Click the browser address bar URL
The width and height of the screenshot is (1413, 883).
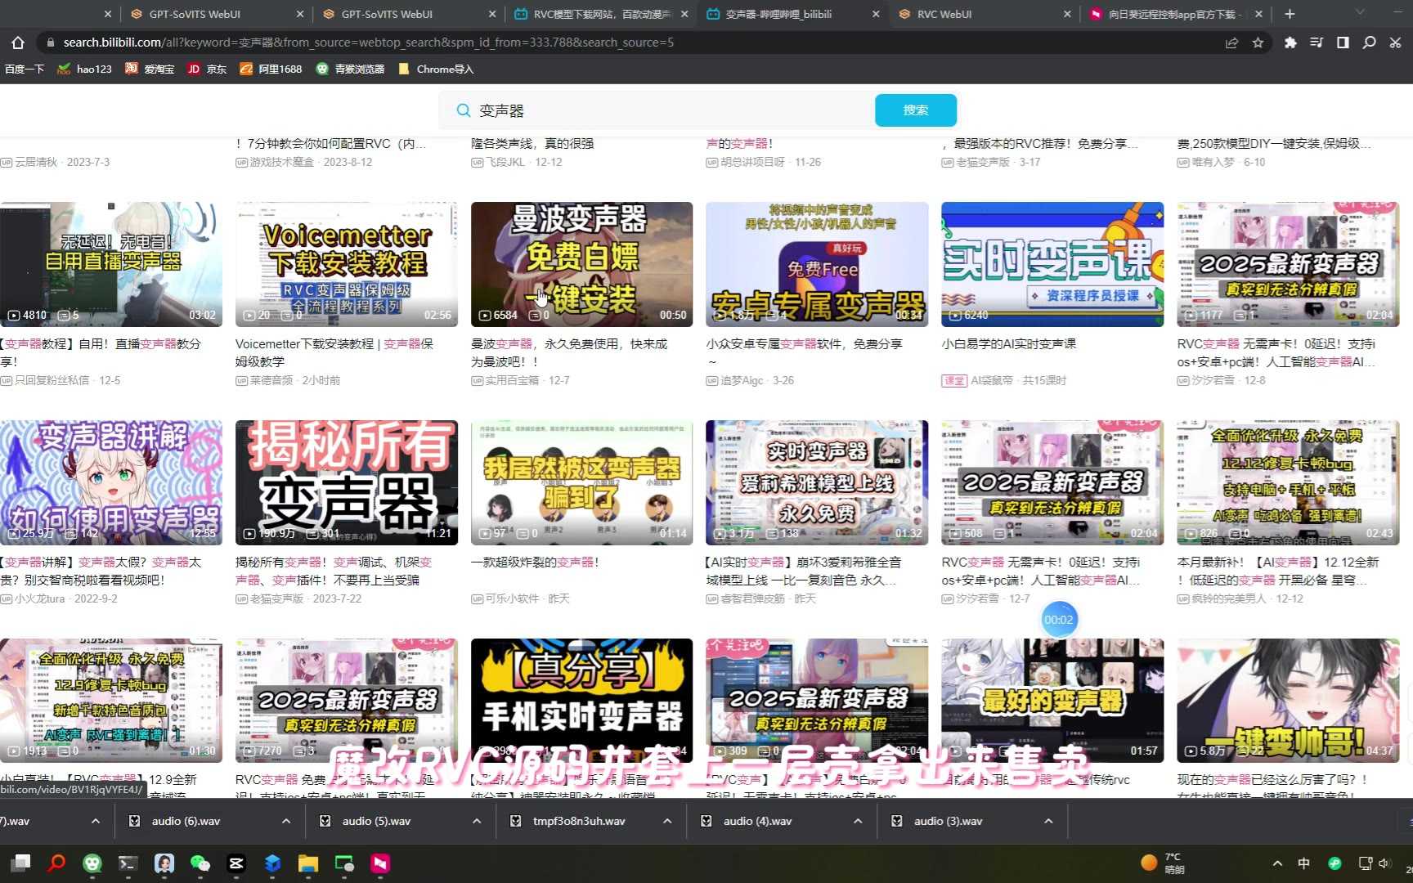(369, 43)
